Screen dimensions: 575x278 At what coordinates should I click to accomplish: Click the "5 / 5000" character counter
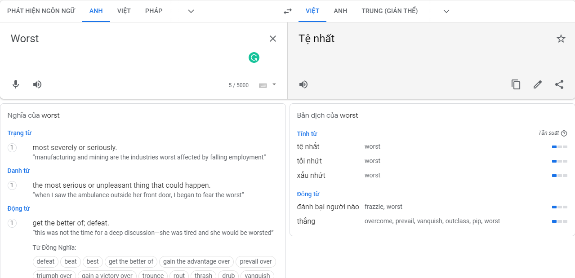239,85
